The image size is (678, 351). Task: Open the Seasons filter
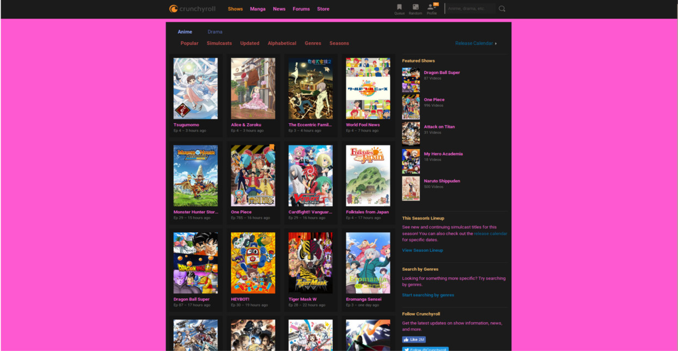[339, 43]
